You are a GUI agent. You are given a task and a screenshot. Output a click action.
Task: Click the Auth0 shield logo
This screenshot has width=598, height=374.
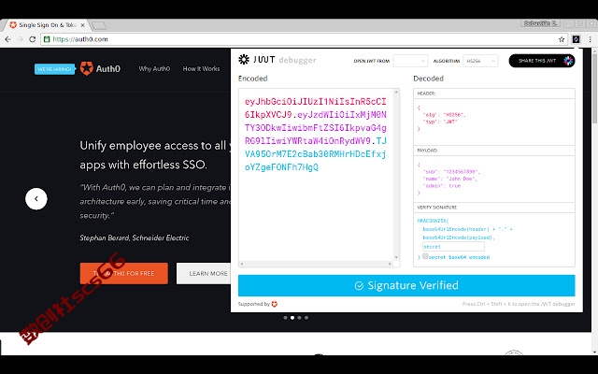(87, 68)
